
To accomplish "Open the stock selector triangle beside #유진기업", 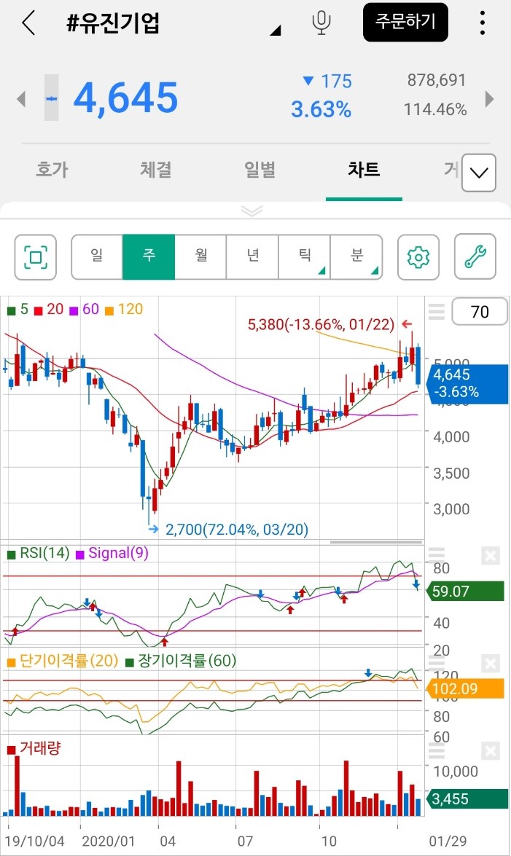I will tap(276, 31).
